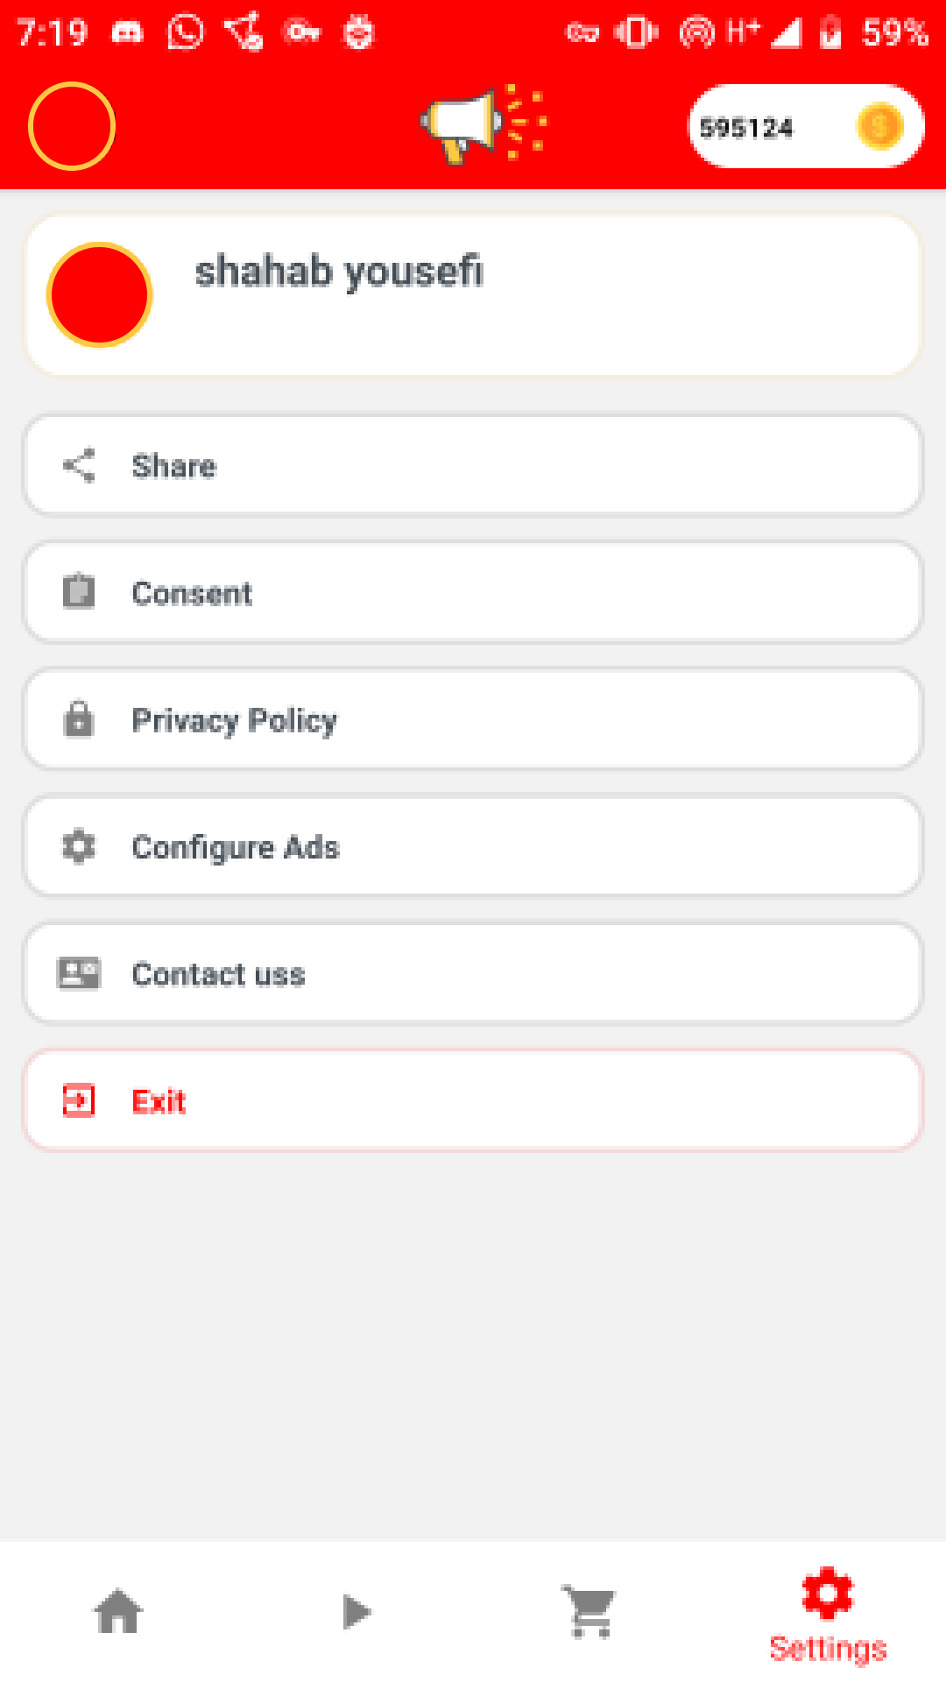Tap the contact card icon beside Contact uss
This screenshot has height=1682, width=946.
pyautogui.click(x=79, y=973)
